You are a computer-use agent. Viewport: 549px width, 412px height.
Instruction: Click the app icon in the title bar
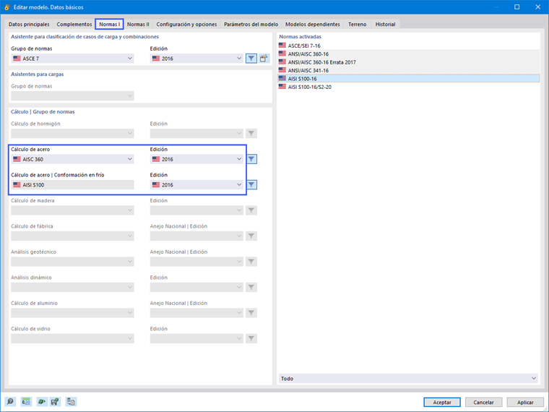[7, 7]
